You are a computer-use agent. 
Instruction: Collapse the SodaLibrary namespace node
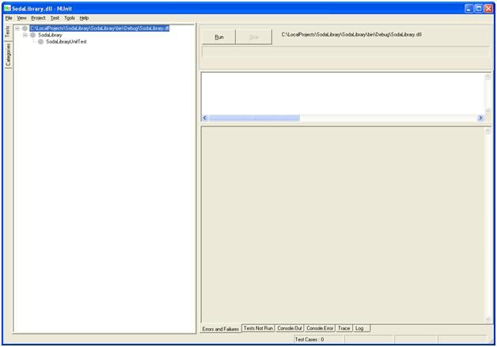click(25, 35)
